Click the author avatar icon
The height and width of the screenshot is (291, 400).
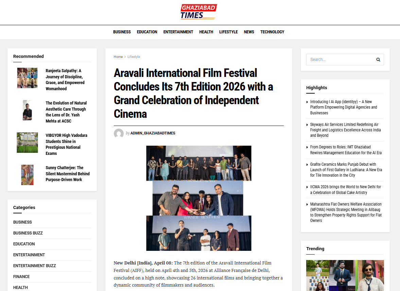pos(119,133)
